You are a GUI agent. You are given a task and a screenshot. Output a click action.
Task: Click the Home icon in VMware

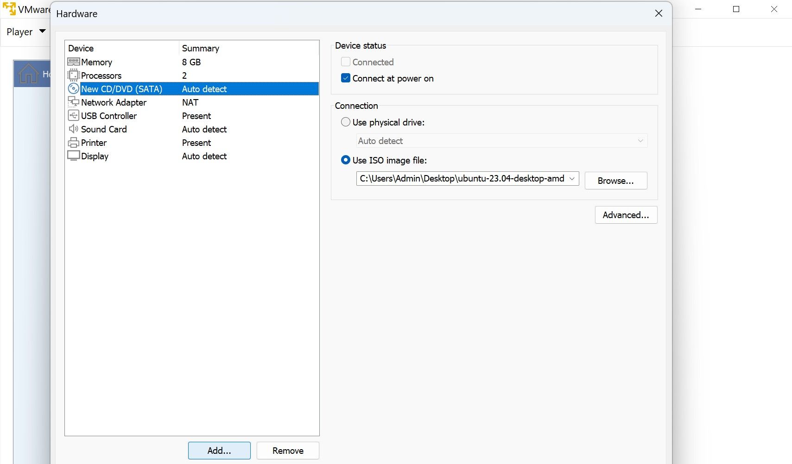click(x=28, y=74)
